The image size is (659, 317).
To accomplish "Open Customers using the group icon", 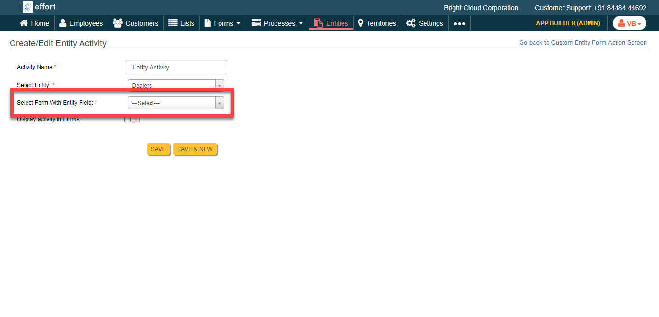I will click(117, 23).
